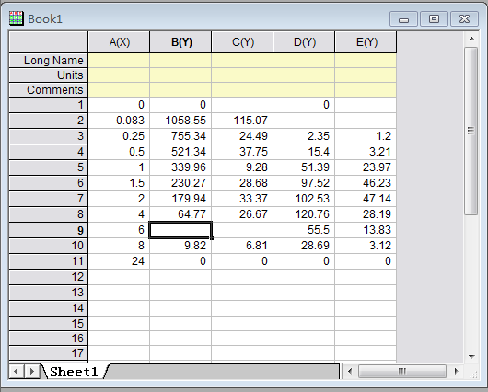Click the horizontal scrollbar left arrow

350,371
